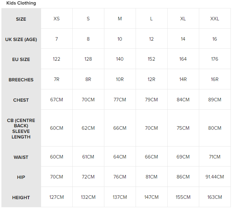Select the 91.44CM hip cell
The image size is (234, 216).
coord(215,177)
